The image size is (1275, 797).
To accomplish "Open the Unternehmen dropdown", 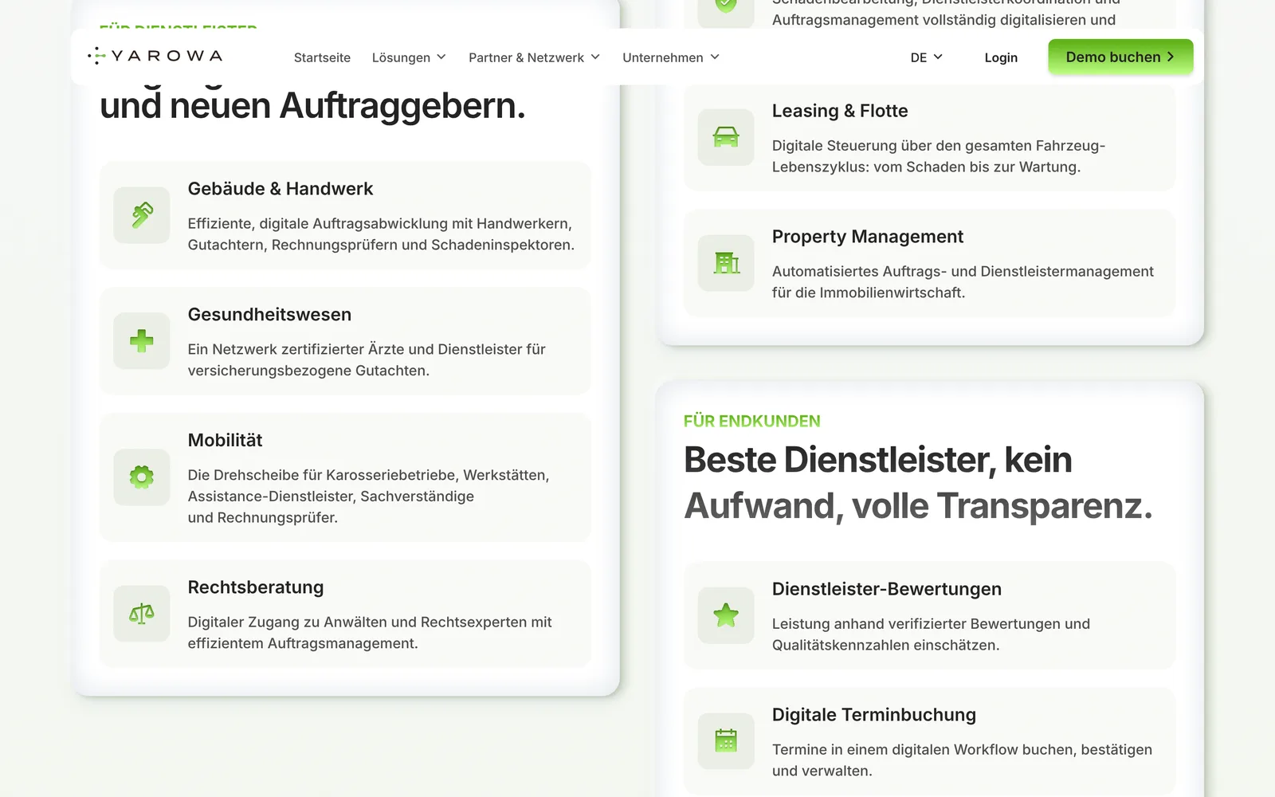I will (x=671, y=57).
